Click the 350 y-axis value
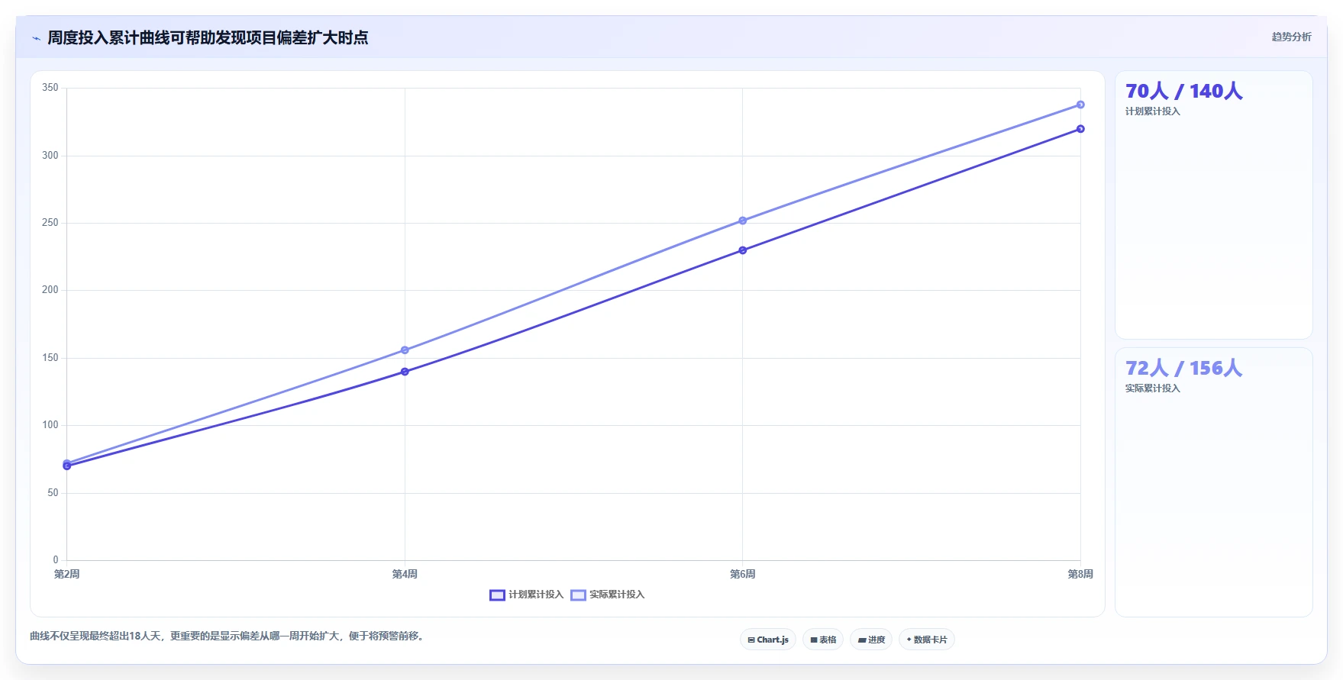Image resolution: width=1343 pixels, height=680 pixels. (50, 88)
